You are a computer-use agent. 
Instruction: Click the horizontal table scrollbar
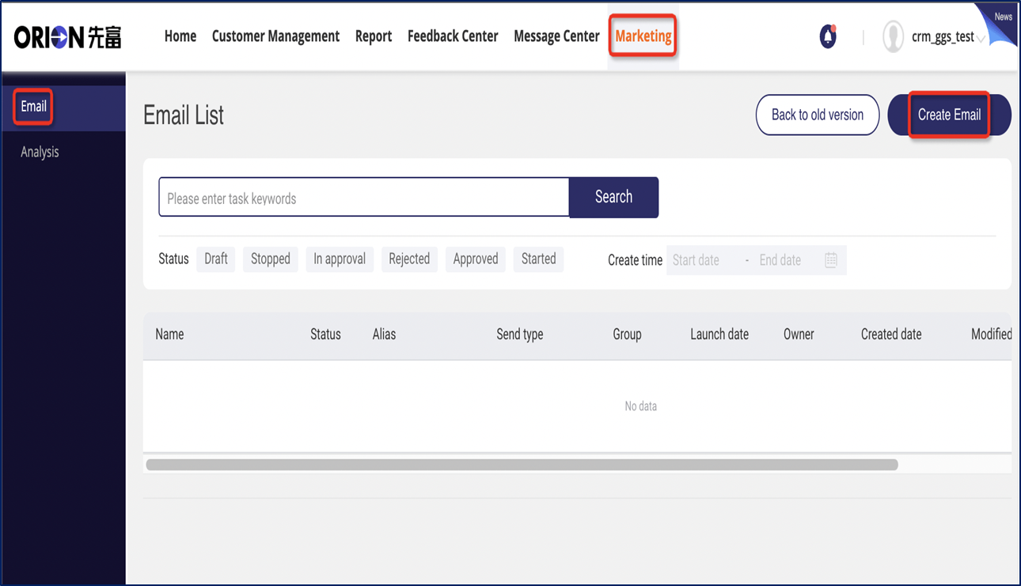pos(522,464)
